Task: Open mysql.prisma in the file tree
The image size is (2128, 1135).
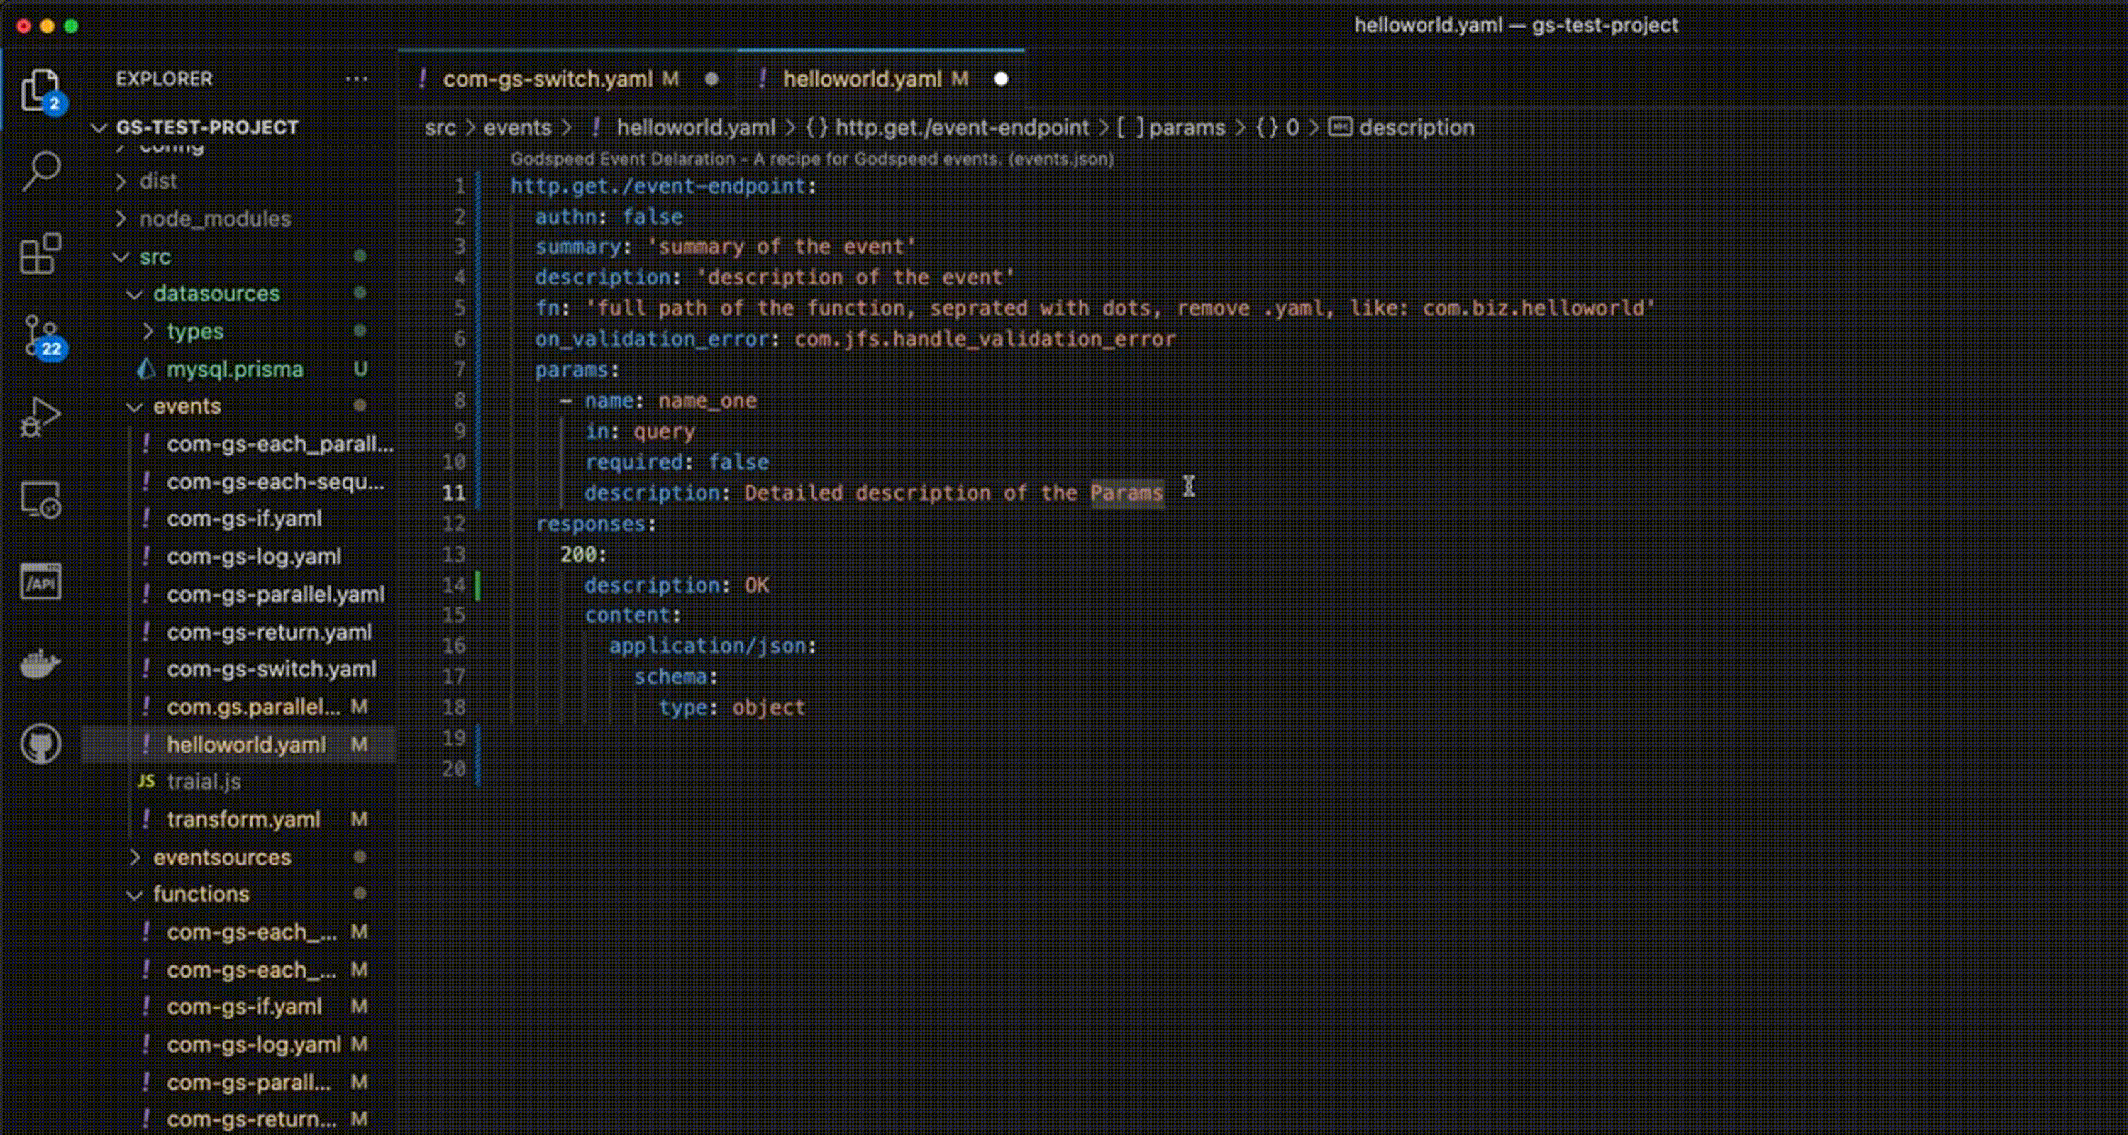Action: click(235, 370)
